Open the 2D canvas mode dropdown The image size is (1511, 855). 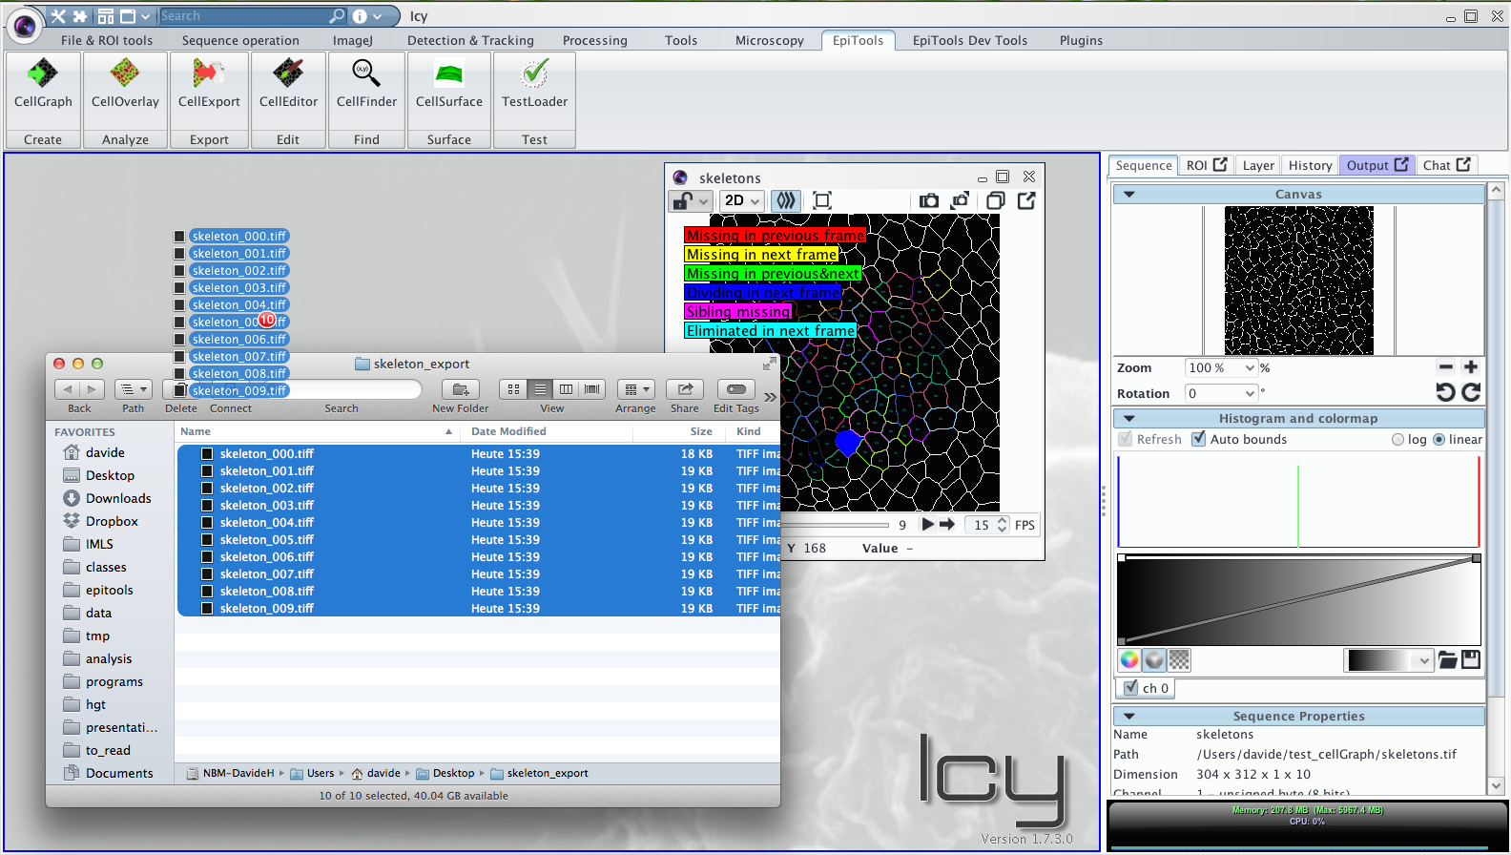click(742, 200)
